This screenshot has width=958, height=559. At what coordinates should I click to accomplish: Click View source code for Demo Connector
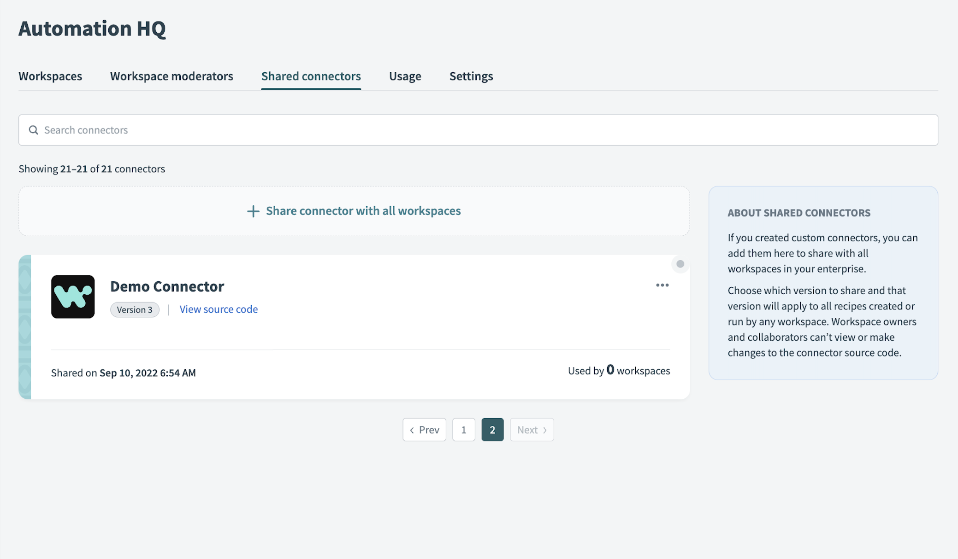[219, 309]
